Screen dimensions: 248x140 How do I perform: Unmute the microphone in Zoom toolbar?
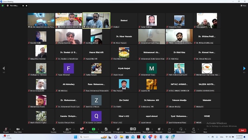click(x=6, y=129)
